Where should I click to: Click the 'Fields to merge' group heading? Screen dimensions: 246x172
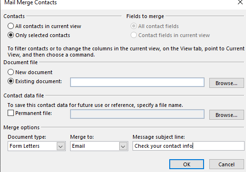click(x=145, y=16)
